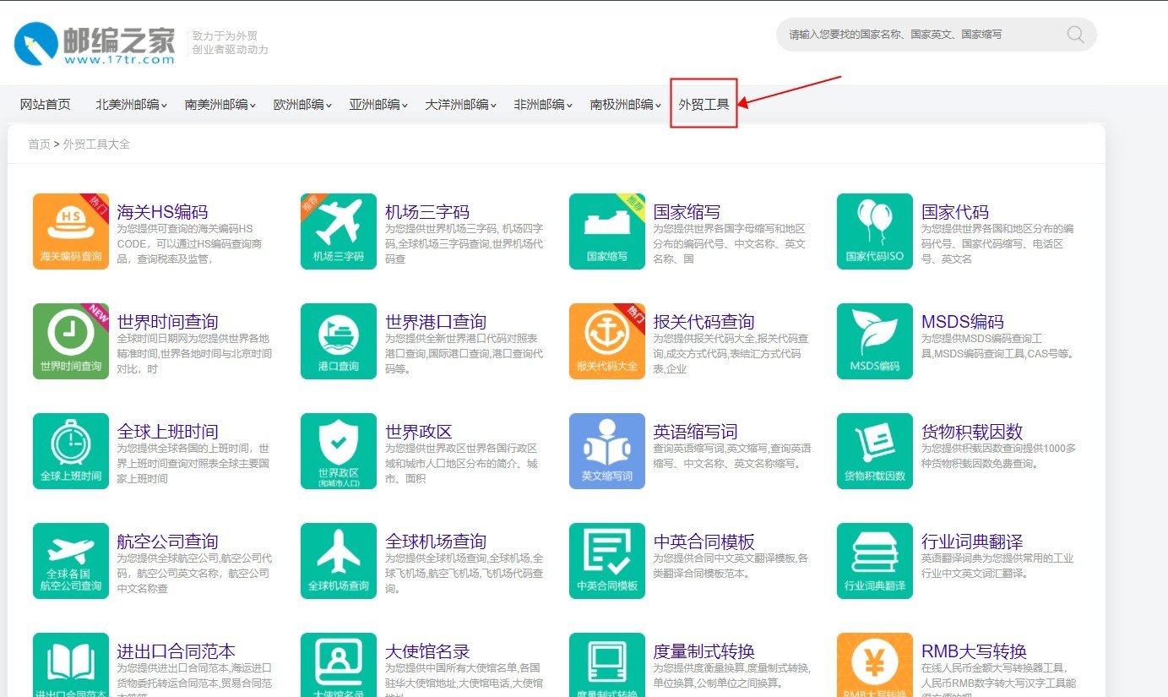The height and width of the screenshot is (697, 1168).
Task: Click the 世界时间查询 clock icon
Action: [x=70, y=340]
